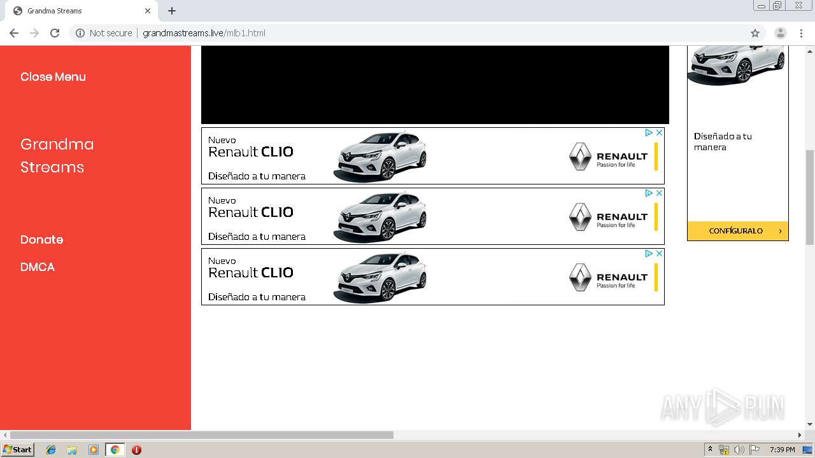The image size is (815, 458).
Task: Launch Internet Explorer from taskbar
Action: 51,450
